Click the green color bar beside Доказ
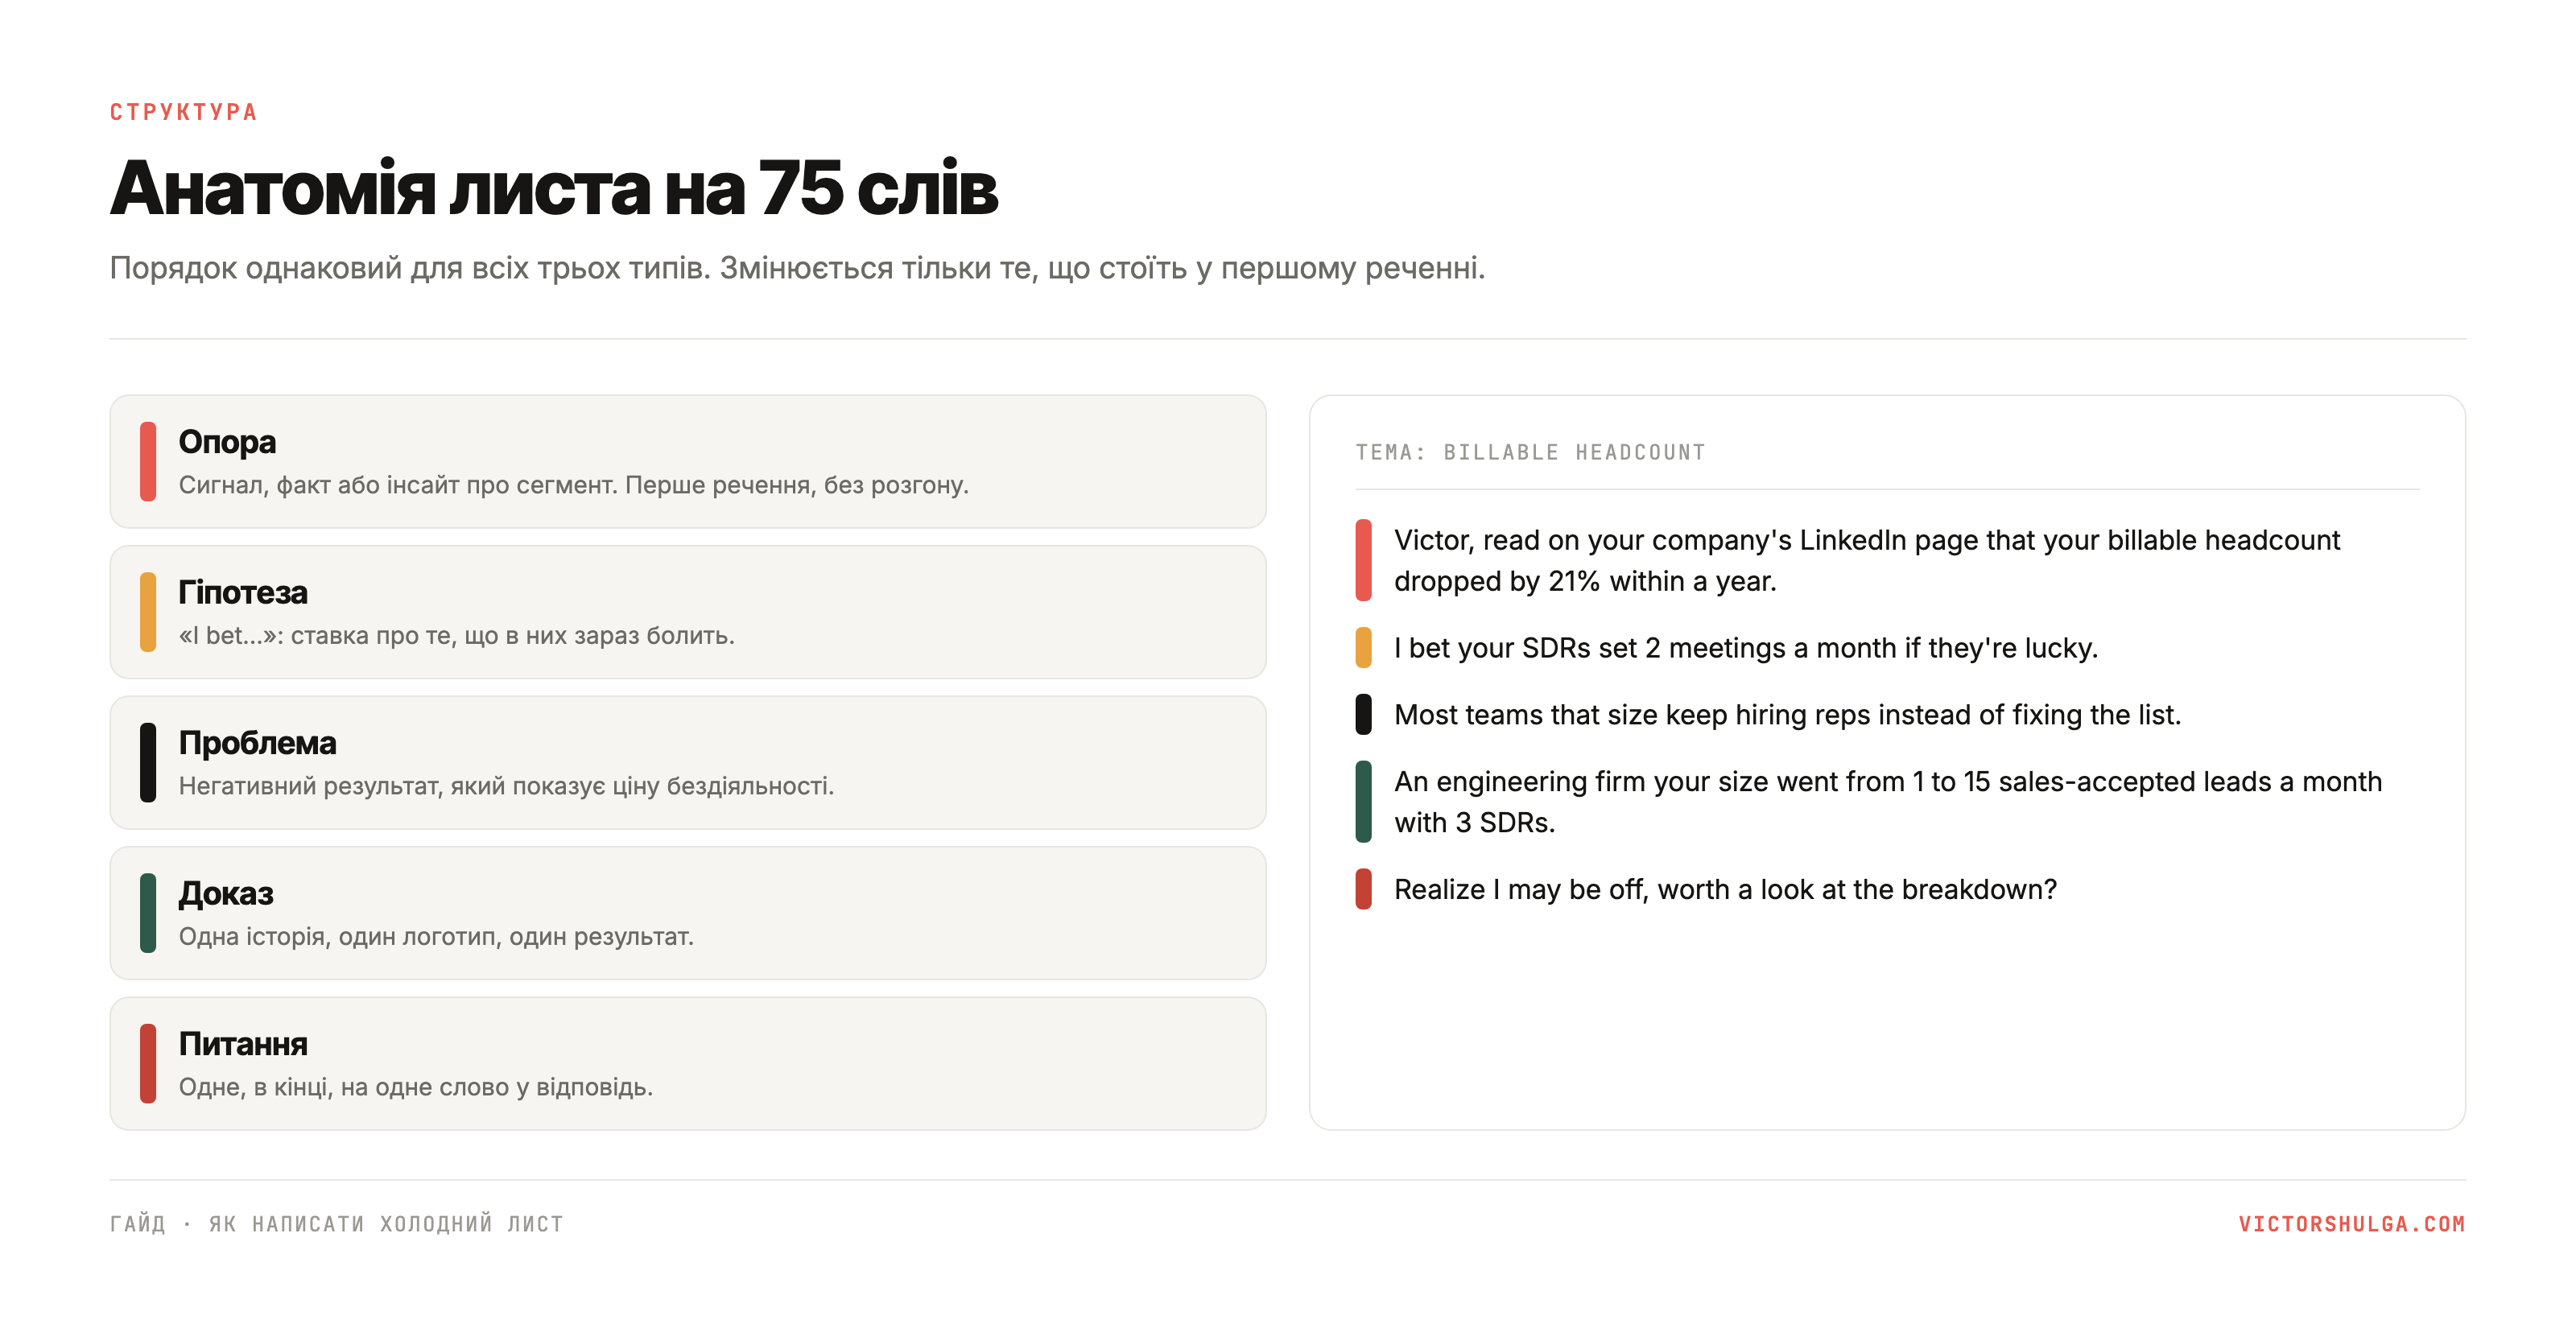 point(148,913)
